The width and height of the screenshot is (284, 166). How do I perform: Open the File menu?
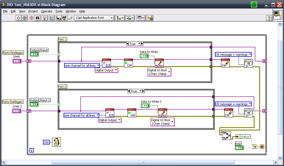pyautogui.click(x=5, y=11)
